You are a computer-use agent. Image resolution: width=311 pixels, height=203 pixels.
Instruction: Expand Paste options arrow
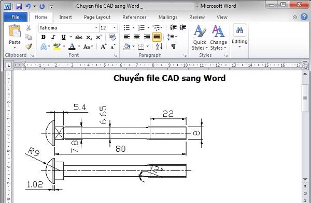15,48
